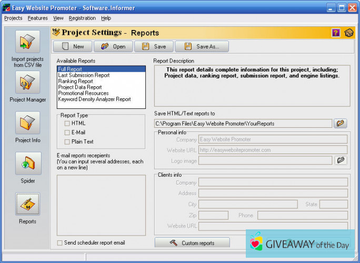This screenshot has width=360, height=263.
Task: Open the Projects menu
Action: point(13,18)
